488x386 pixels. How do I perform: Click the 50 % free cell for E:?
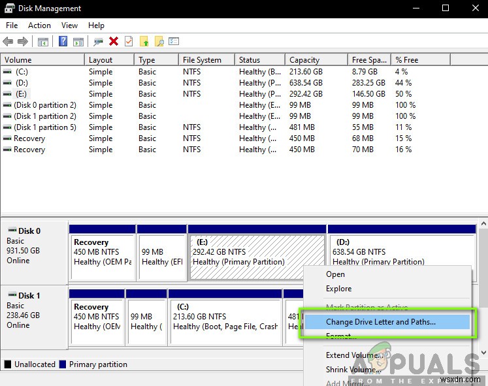[403, 94]
